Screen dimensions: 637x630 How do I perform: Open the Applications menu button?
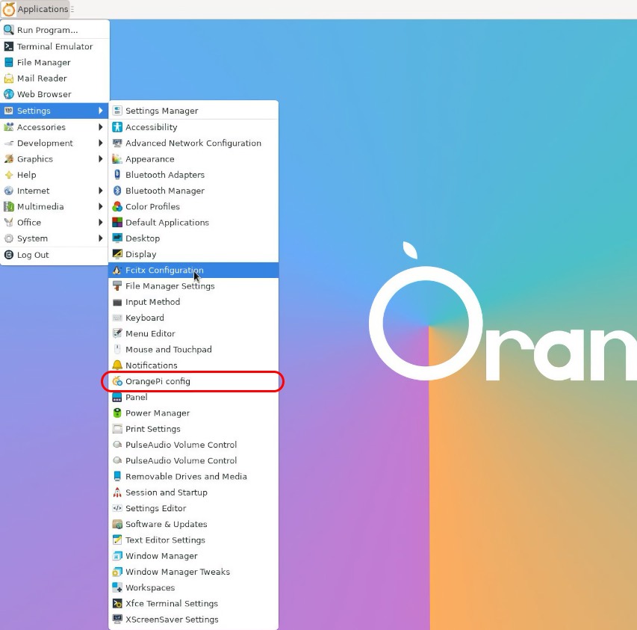click(36, 10)
